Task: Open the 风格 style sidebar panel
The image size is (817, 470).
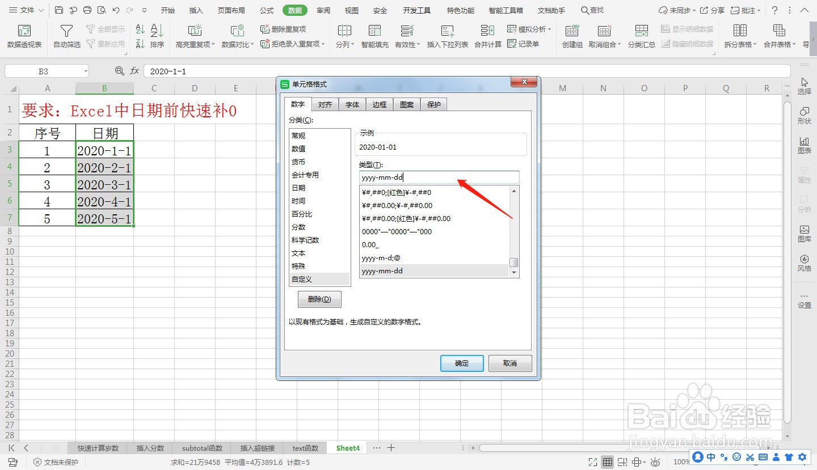Action: (x=804, y=263)
